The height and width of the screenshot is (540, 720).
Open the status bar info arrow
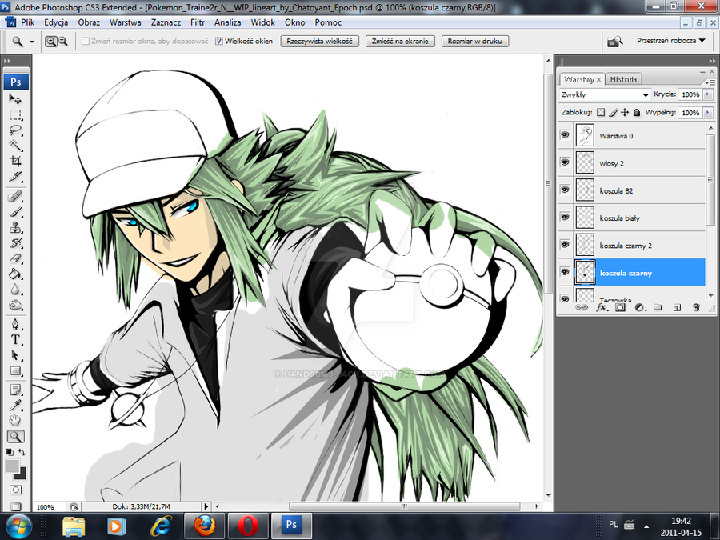(206, 506)
